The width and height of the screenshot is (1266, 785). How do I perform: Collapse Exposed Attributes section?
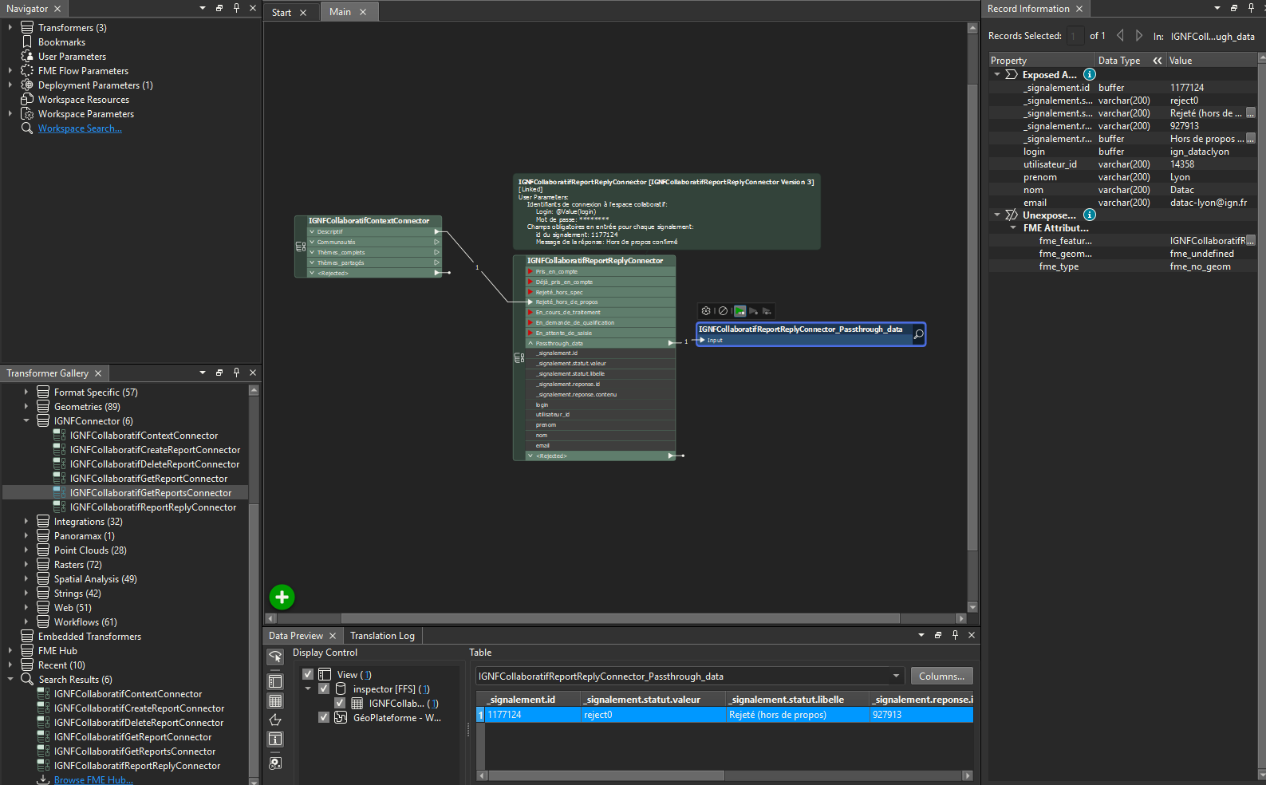[996, 74]
